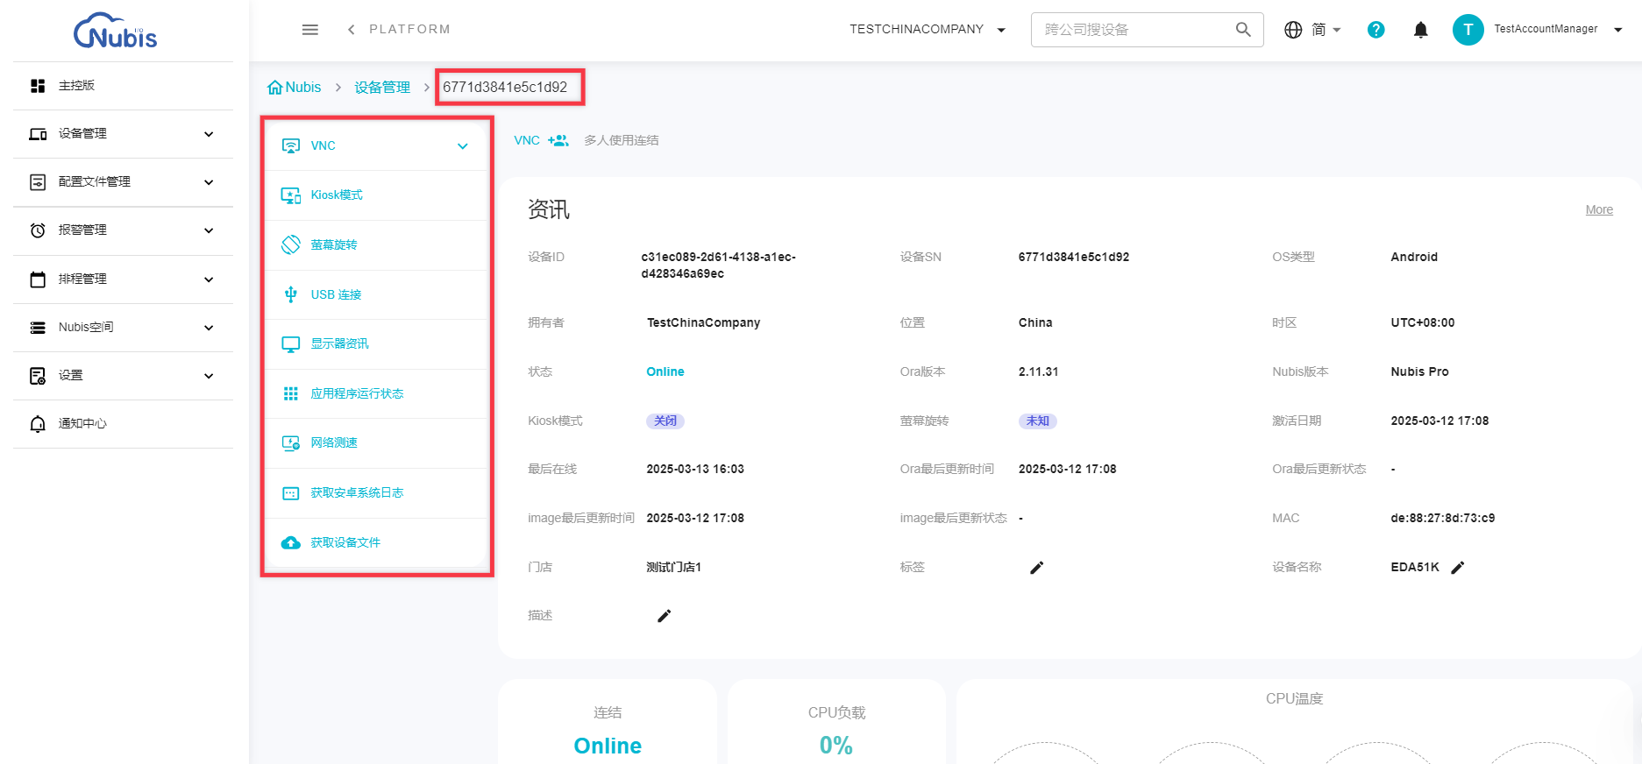
Task: Click the 显示器资讯 monitor icon
Action: point(291,344)
